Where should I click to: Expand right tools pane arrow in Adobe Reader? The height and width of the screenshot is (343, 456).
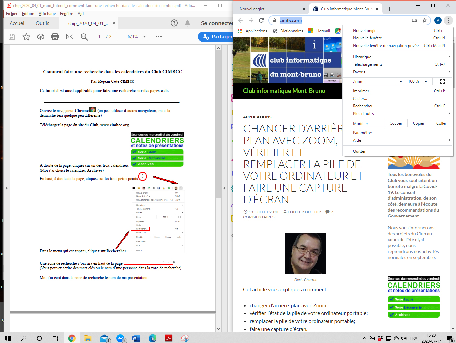224,188
